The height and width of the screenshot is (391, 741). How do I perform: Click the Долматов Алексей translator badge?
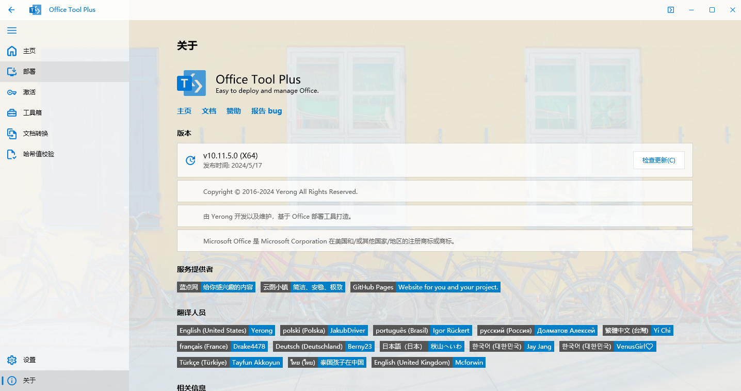538,331
